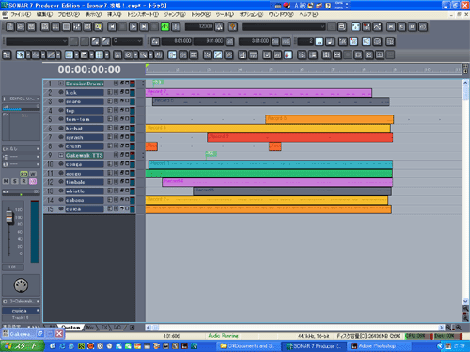Click the Save icon in the top toolbar
470x352 pixels.
31,27
